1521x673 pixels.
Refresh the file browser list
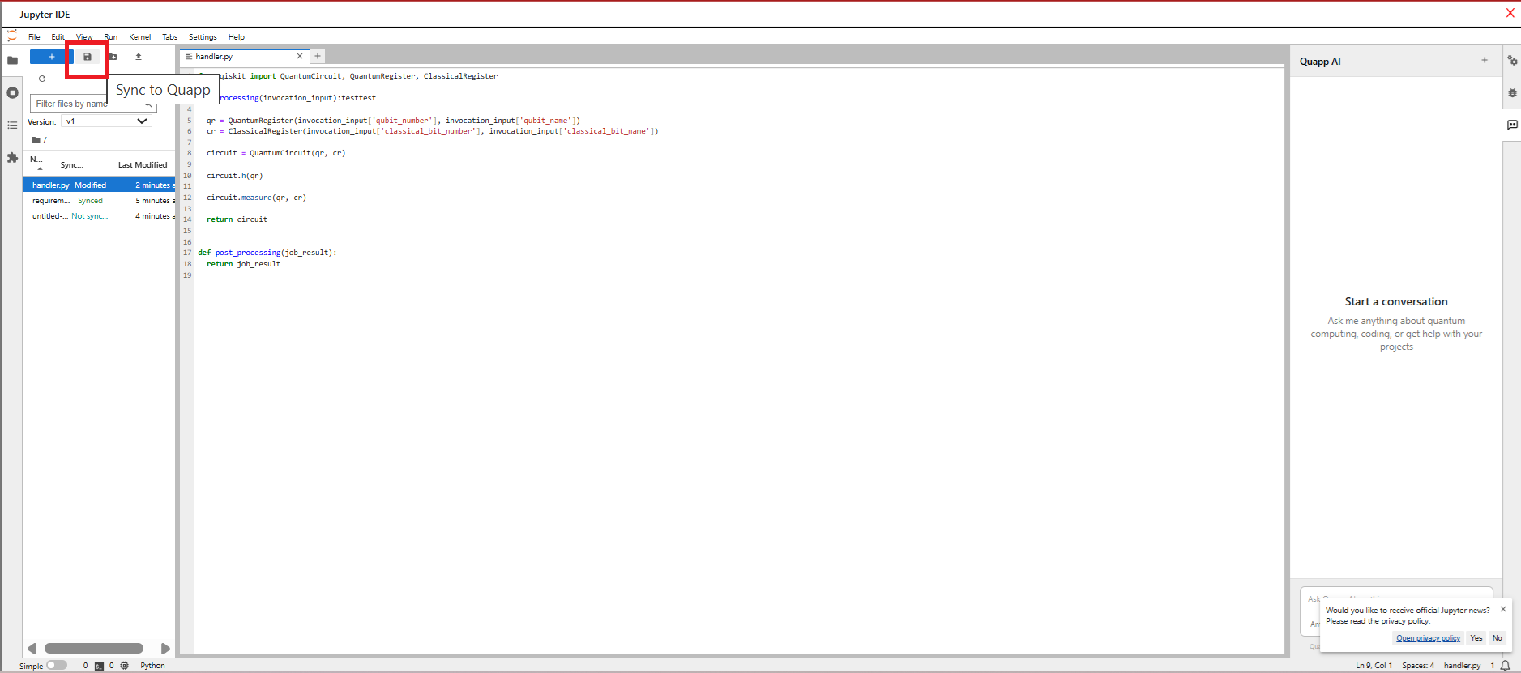[x=42, y=79]
